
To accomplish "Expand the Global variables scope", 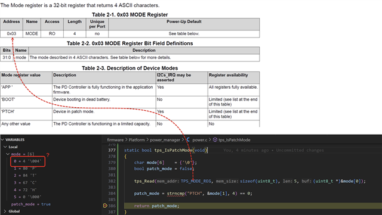I will pyautogui.click(x=5, y=211).
